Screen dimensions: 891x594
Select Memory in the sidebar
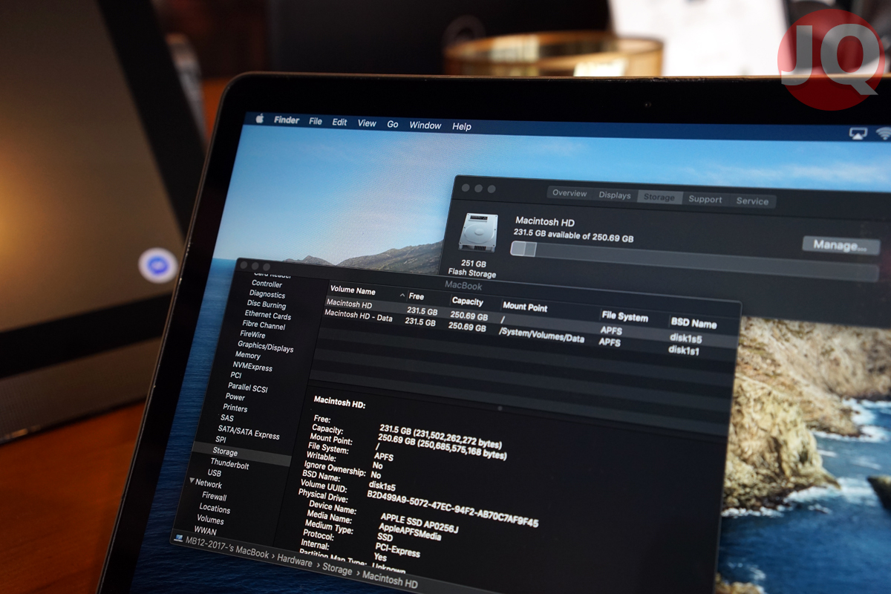[247, 356]
